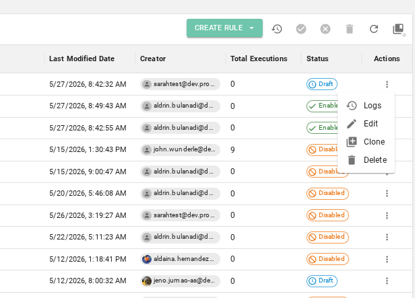Click john.wunderle creator chip
This screenshot has width=415, height=298.
181,150
